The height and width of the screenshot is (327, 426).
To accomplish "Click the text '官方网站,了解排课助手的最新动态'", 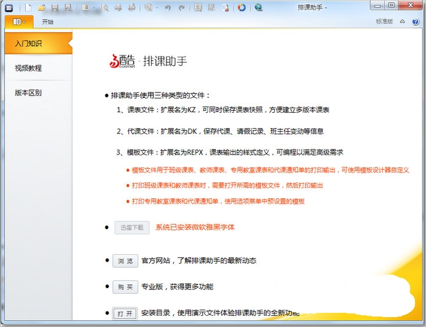I will [199, 260].
